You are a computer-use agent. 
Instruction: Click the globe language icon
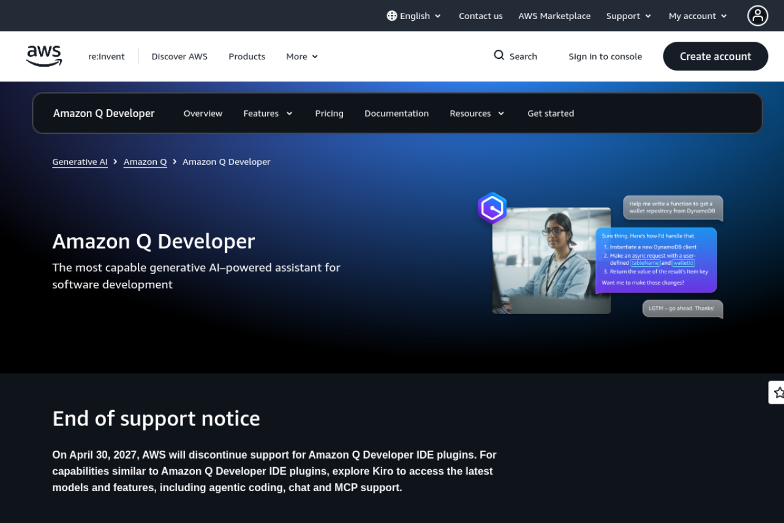pyautogui.click(x=392, y=16)
